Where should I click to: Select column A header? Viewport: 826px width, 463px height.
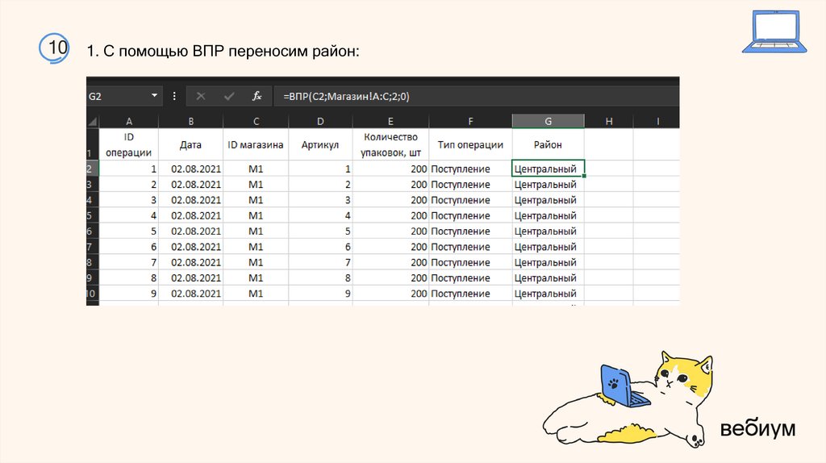129,121
